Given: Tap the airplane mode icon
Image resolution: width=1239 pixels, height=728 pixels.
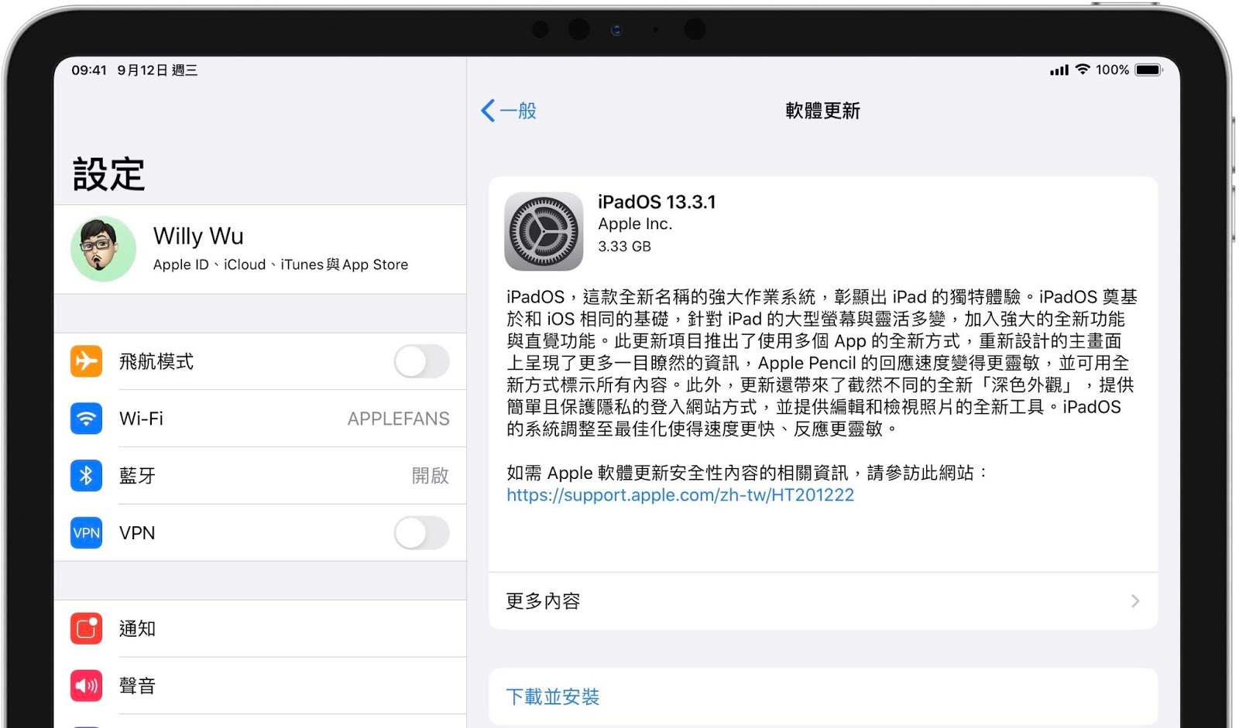Looking at the screenshot, I should pos(86,361).
